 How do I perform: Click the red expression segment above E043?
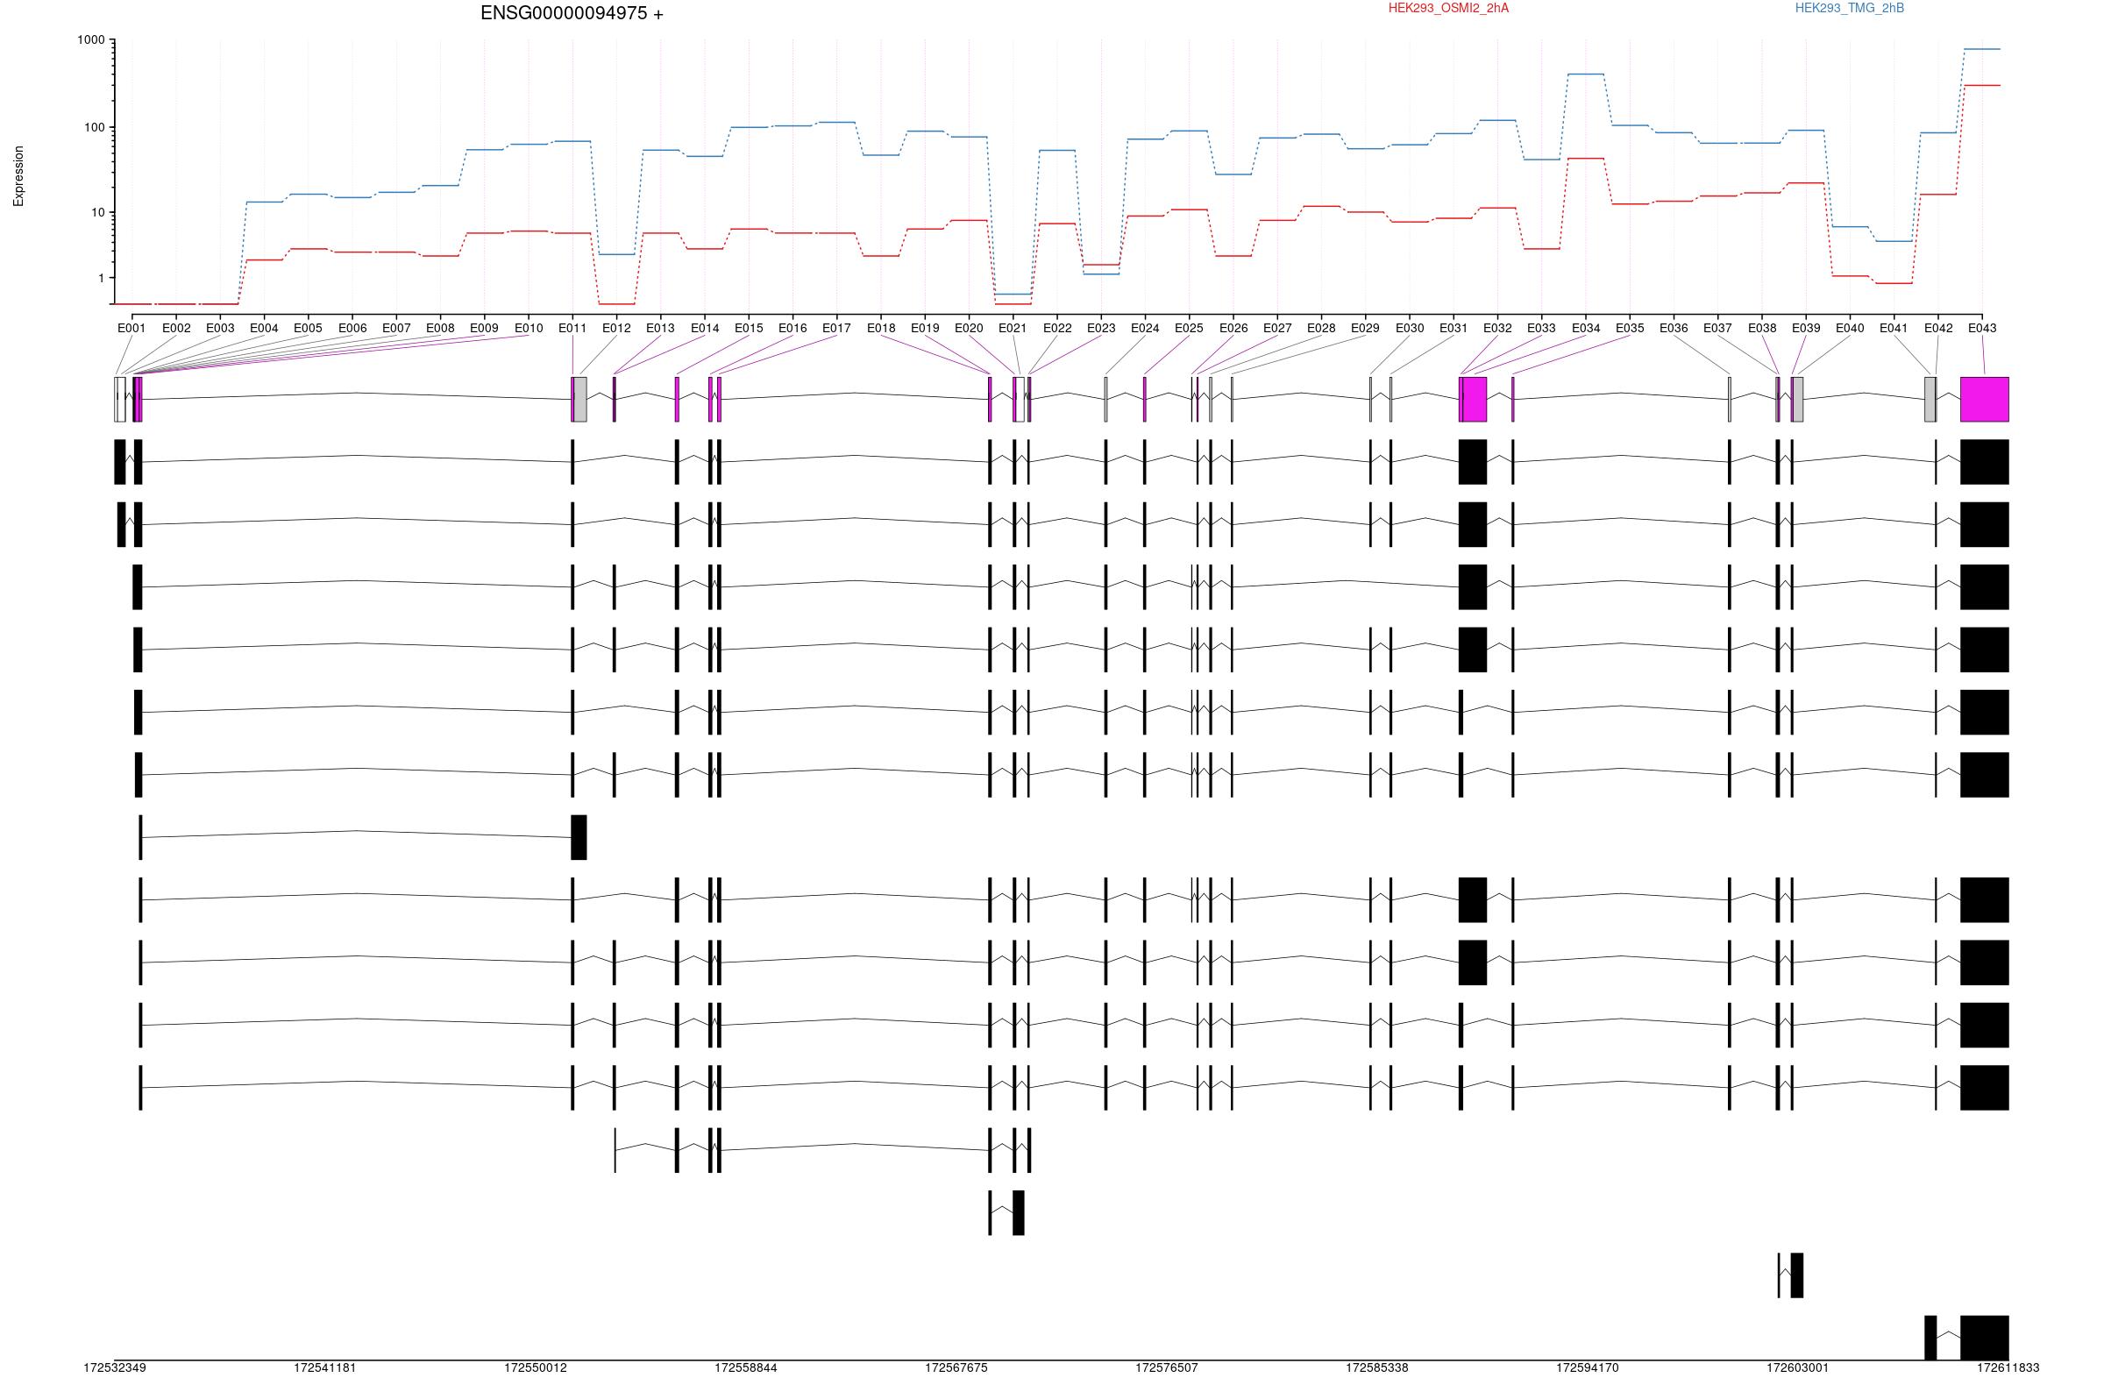pyautogui.click(x=1982, y=86)
